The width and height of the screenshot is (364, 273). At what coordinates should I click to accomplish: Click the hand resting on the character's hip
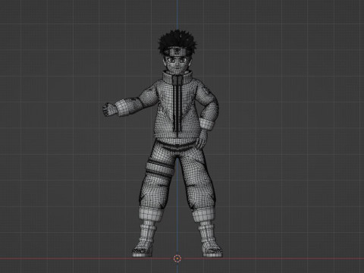coord(202,139)
